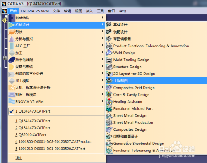This screenshot has height=163, width=207.
Task: Expand the AEC 工厂 submenu arrow
Action: tap(103, 45)
